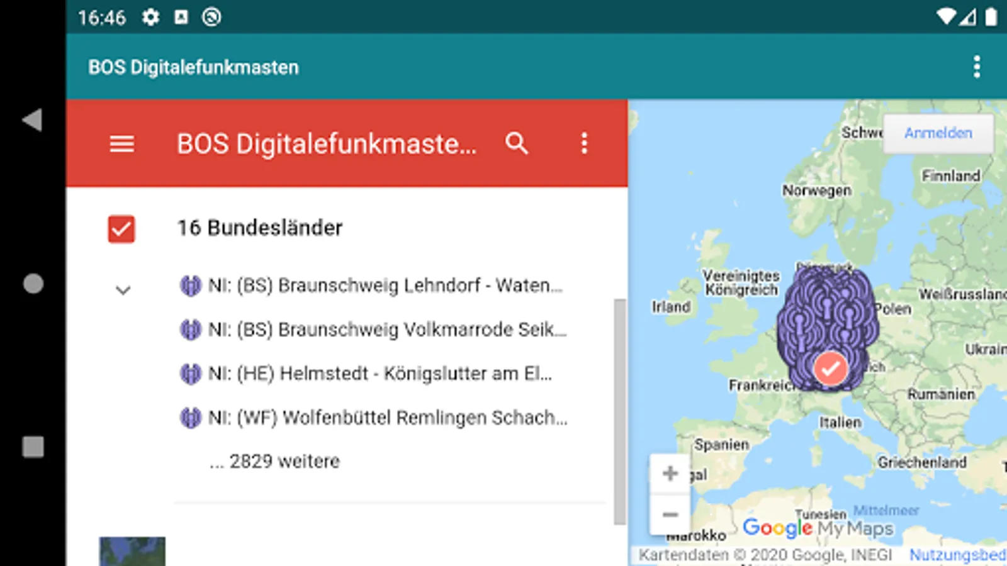Click the 'Italien' label on map
The image size is (1007, 566).
840,422
